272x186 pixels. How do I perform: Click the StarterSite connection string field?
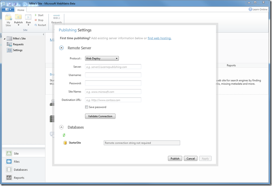142,143
